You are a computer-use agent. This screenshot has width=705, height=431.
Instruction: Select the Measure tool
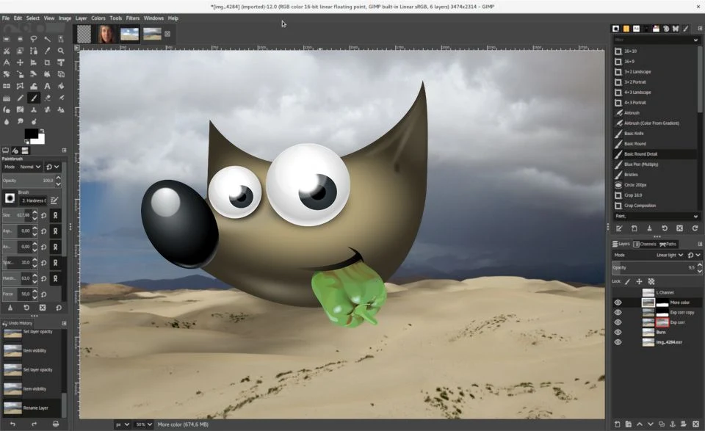click(7, 62)
